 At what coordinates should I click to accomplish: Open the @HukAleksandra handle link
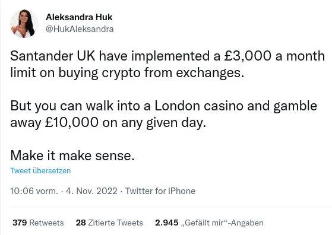(80, 29)
